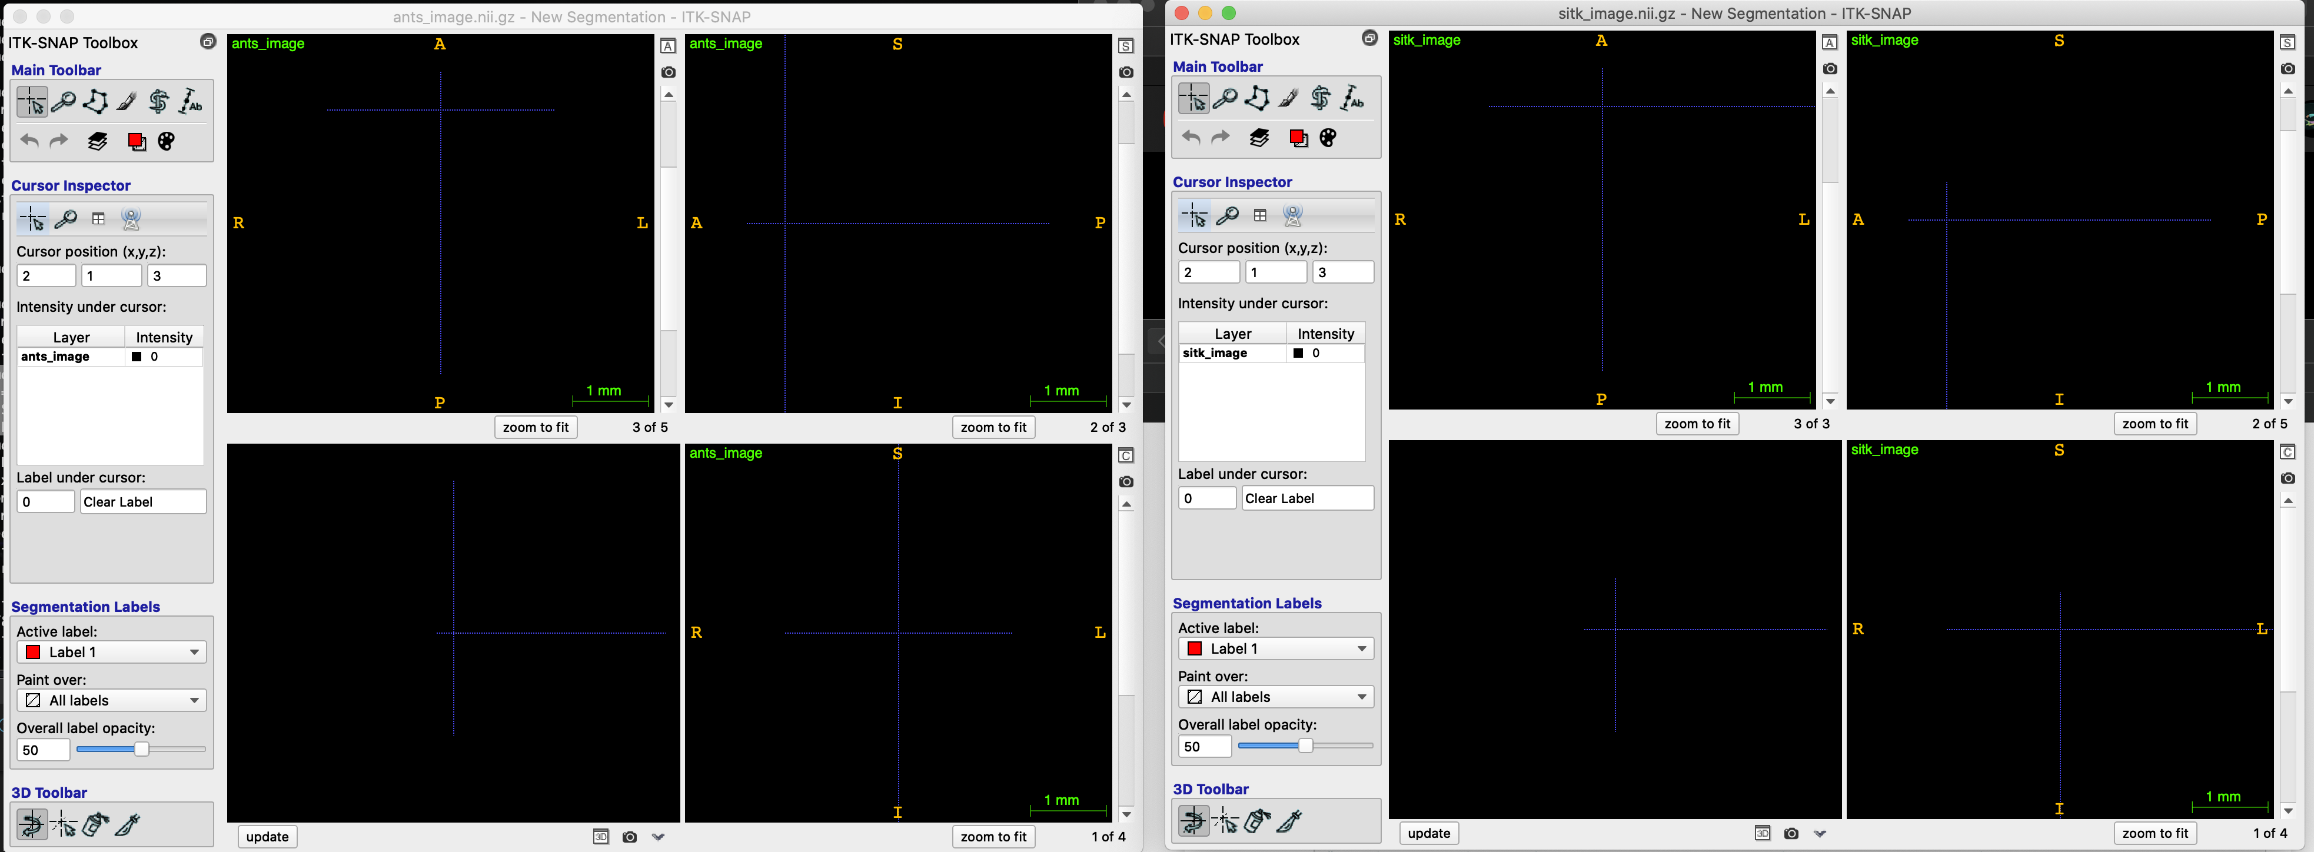The width and height of the screenshot is (2314, 852).
Task: Select the Polygon tool in the main toolbar
Action: click(95, 101)
